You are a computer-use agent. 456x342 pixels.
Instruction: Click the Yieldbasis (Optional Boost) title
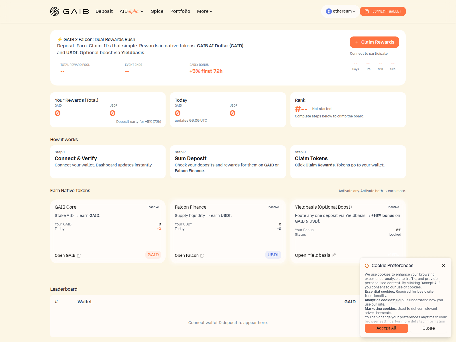click(x=323, y=207)
